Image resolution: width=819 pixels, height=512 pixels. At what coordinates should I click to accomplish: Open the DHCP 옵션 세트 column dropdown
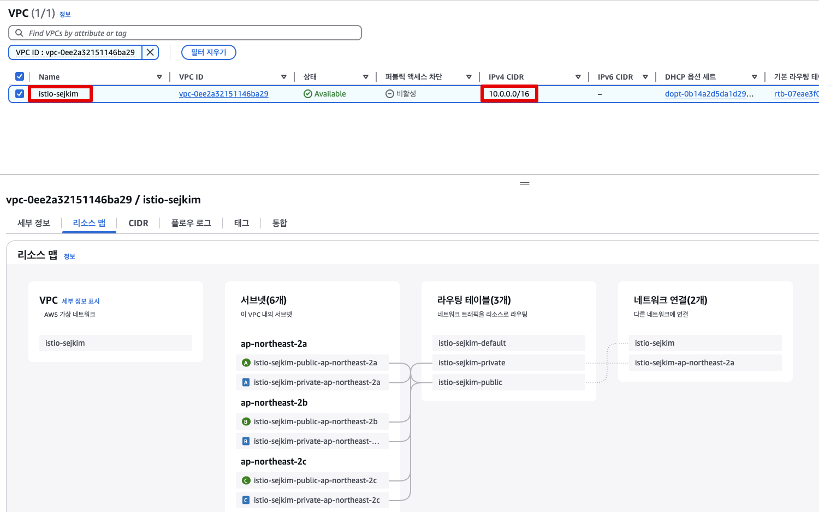pos(755,76)
